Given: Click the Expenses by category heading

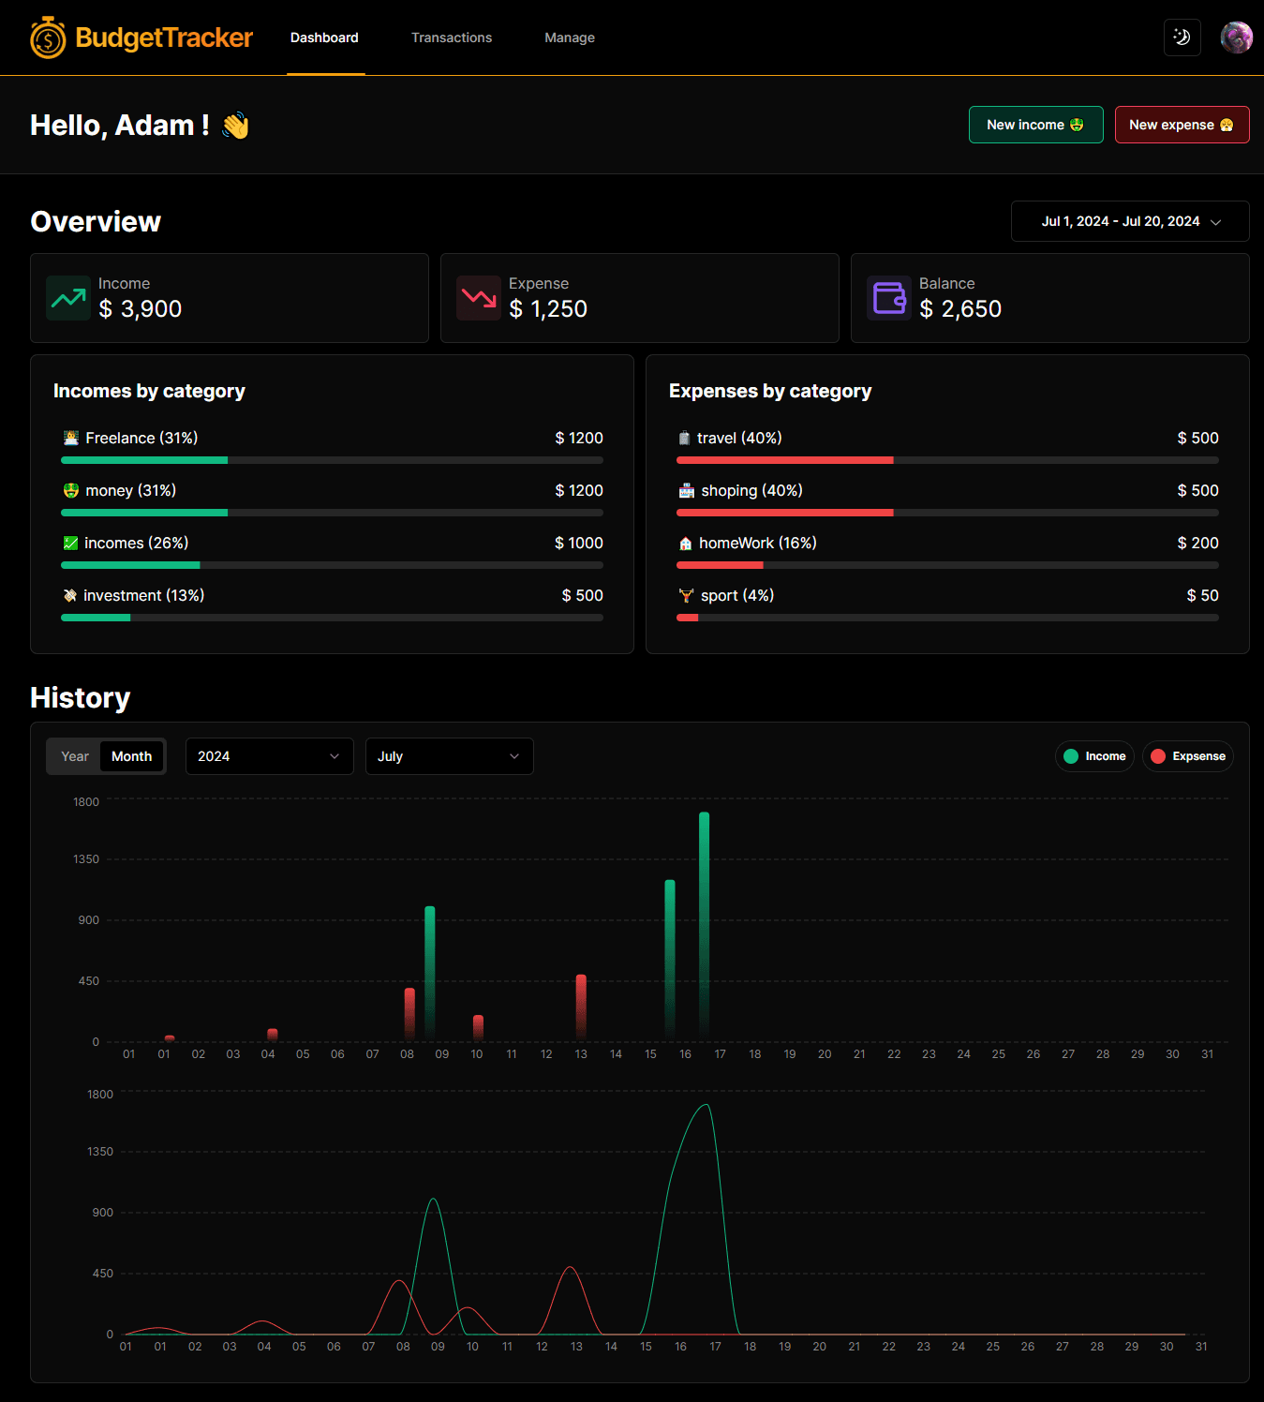Looking at the screenshot, I should [770, 391].
